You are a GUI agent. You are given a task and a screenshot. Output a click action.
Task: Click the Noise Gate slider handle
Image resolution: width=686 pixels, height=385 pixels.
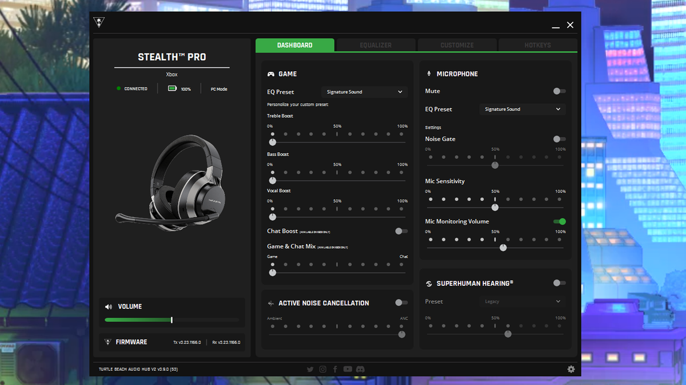495,165
